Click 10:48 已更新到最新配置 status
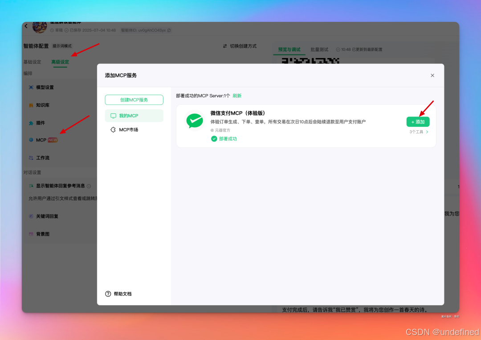Screen dimensions: 481x340 359,50
